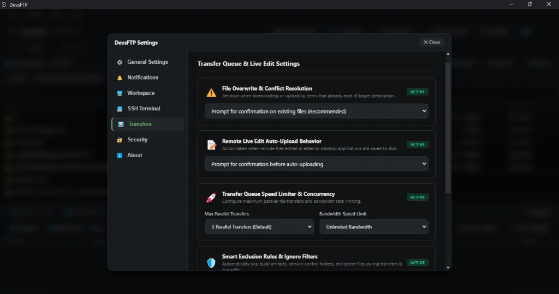Click 'Transfer Queue & Live Edit Settings' heading
Screen dimensions: 559x294
click(x=248, y=64)
